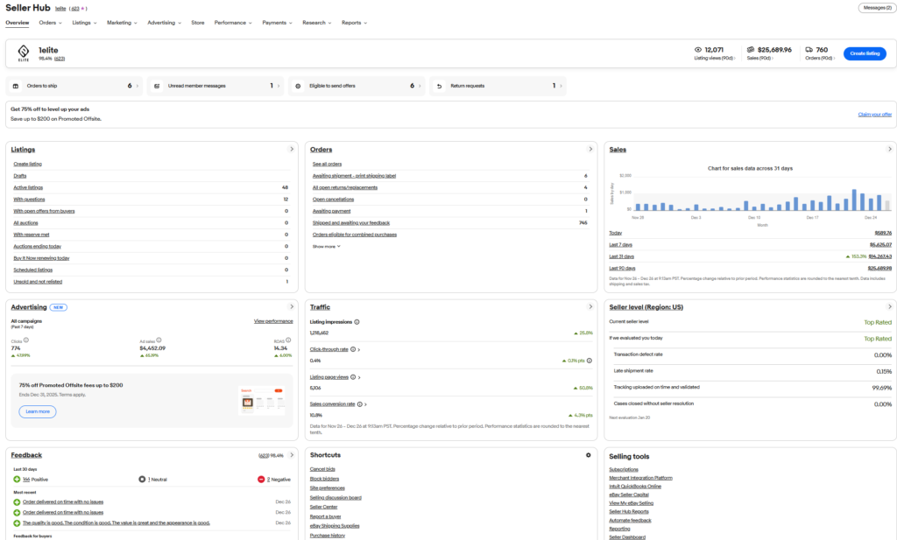This screenshot has width=897, height=540.
Task: Open the Performance dropdown in navigation
Action: [x=233, y=23]
